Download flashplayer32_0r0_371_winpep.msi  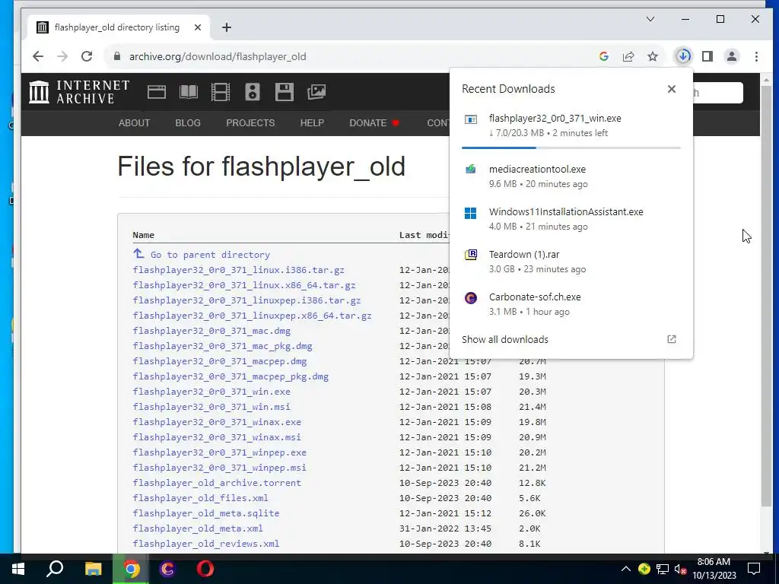point(220,468)
